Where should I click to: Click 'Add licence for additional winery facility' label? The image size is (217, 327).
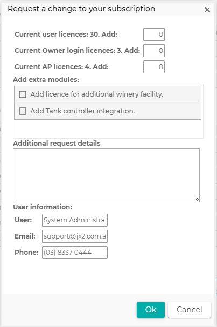pyautogui.click(x=96, y=94)
